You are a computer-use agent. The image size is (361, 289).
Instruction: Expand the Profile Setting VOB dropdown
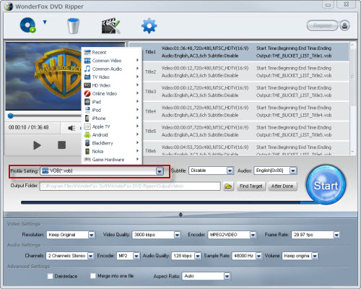(x=160, y=171)
